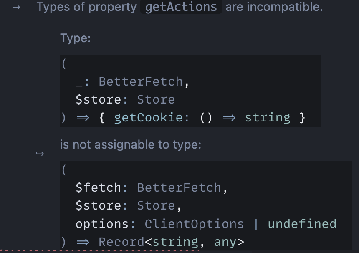Click BetterFetch type in the first code block

coord(141,82)
